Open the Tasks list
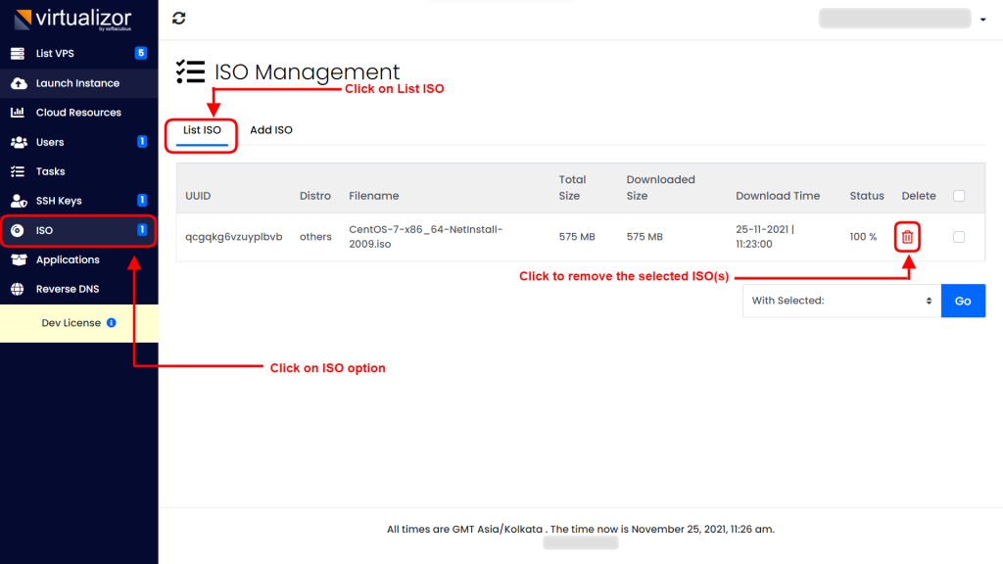The width and height of the screenshot is (1003, 564). pos(51,171)
